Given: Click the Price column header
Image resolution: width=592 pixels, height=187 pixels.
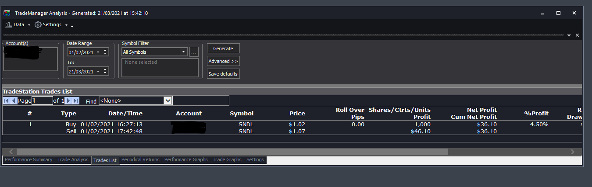Looking at the screenshot, I should [297, 113].
